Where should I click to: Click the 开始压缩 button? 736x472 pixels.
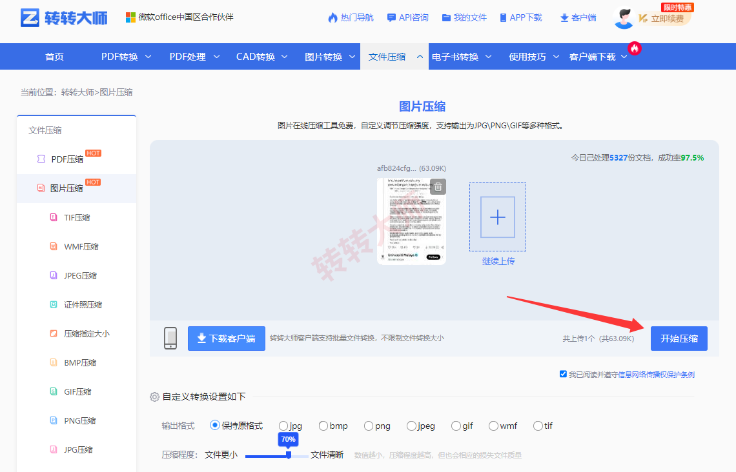click(679, 339)
